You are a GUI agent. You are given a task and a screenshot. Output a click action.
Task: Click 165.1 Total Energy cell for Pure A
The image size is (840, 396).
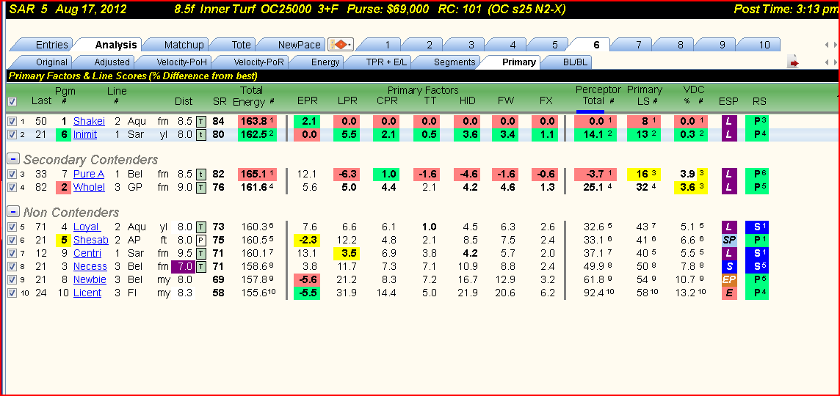(x=257, y=174)
